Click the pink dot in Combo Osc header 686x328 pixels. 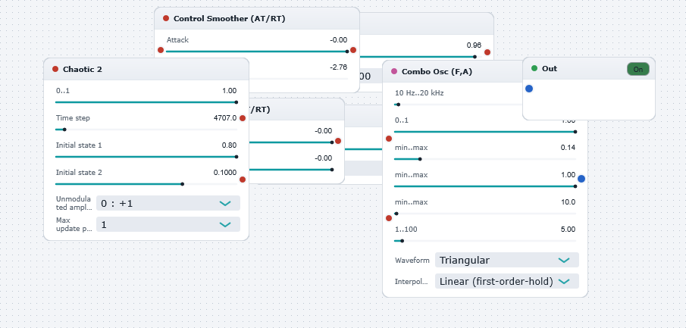tap(394, 71)
